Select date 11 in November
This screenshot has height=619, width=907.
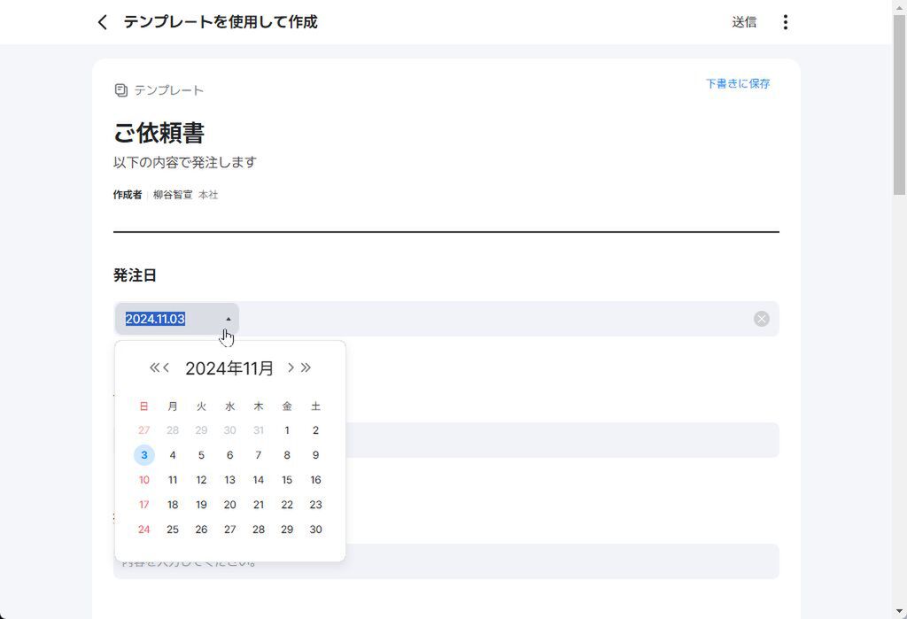[173, 480]
